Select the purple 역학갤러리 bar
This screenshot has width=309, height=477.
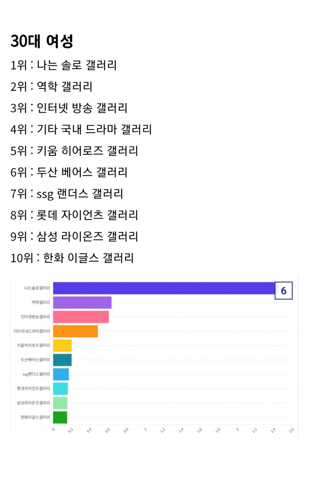(82, 303)
